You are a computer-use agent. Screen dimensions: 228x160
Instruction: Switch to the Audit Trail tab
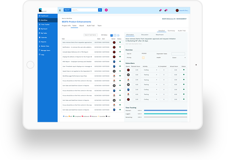(91, 26)
